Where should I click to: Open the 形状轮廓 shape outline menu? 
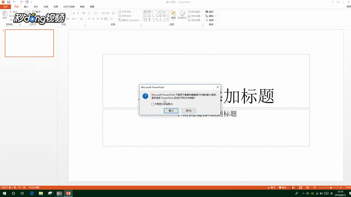pyautogui.click(x=195, y=16)
